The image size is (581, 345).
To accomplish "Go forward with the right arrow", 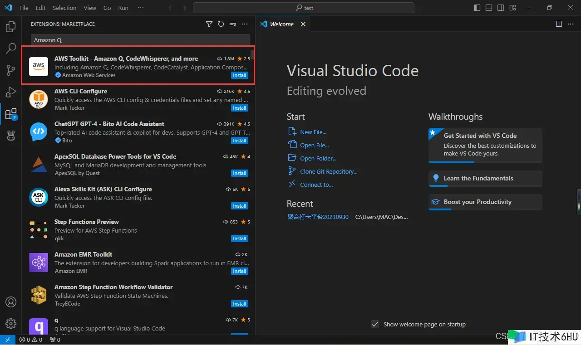I will [183, 8].
